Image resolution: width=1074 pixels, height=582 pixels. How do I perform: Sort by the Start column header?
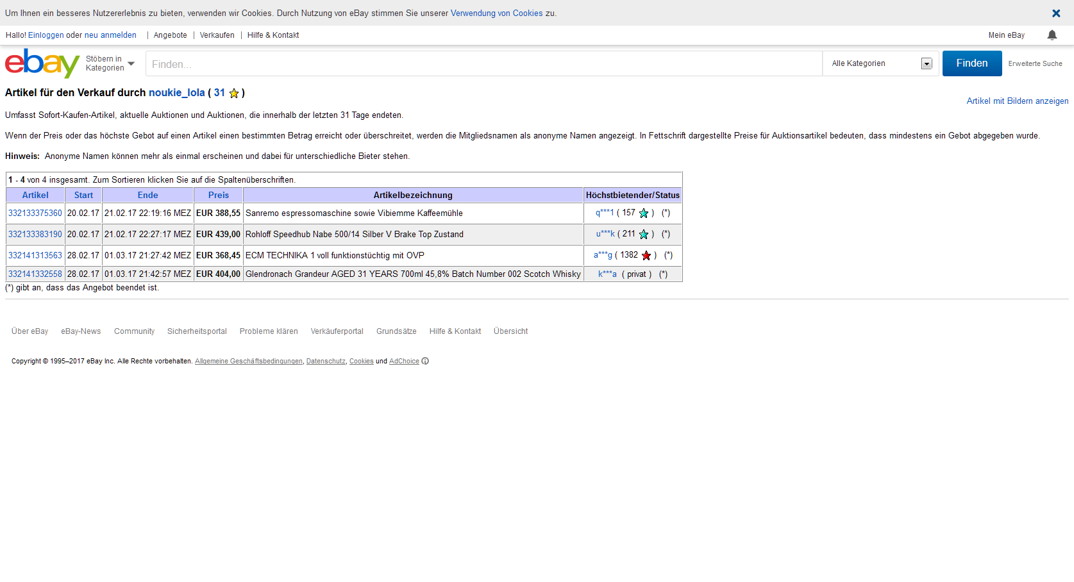(x=83, y=195)
